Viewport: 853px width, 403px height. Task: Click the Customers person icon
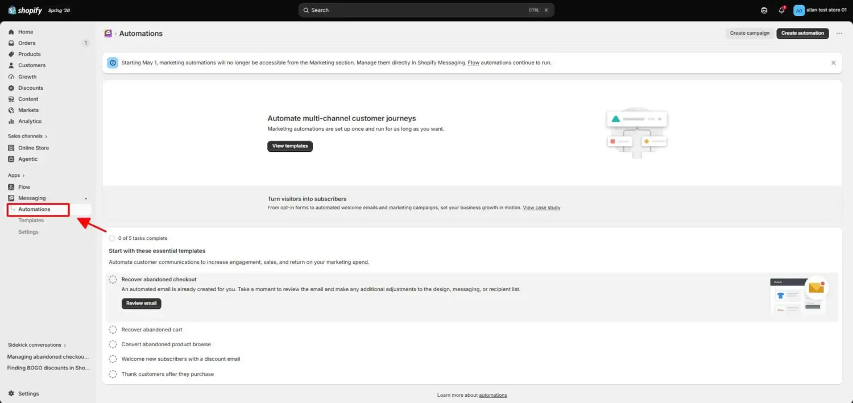(11, 65)
